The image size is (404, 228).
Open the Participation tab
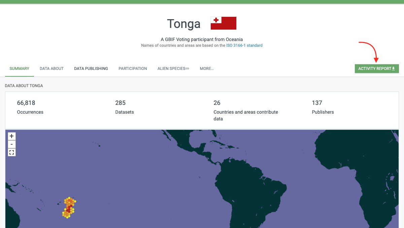pos(132,69)
